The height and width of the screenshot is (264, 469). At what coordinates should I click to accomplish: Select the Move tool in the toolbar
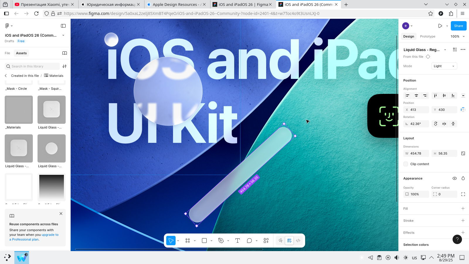click(x=171, y=241)
